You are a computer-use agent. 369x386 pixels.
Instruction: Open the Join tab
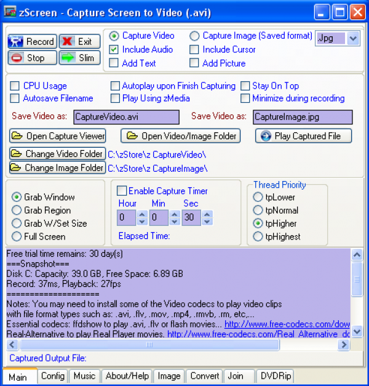click(x=239, y=376)
